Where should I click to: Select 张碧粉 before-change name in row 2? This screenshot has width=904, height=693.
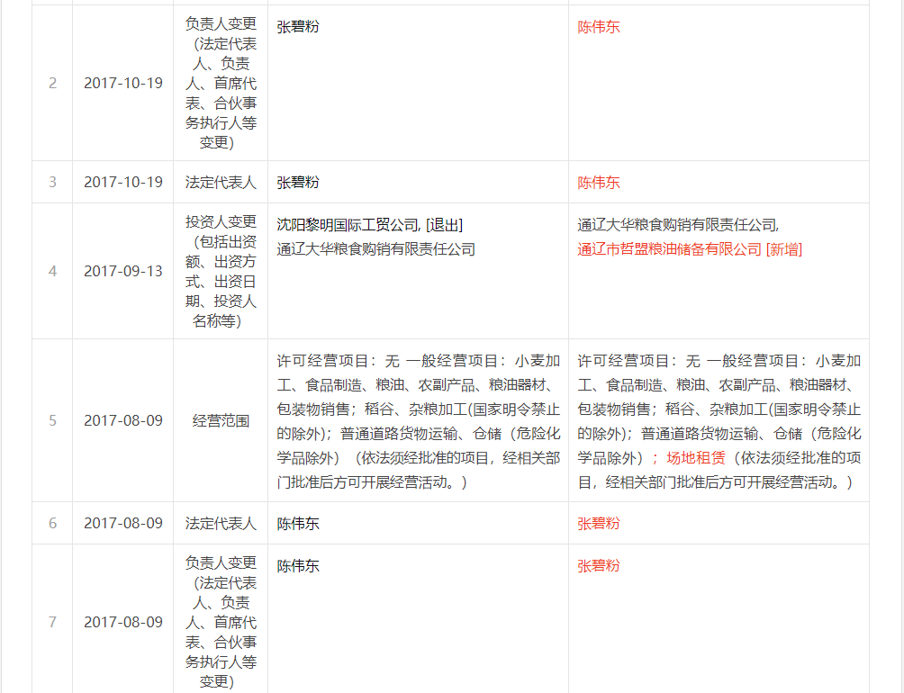[x=298, y=27]
